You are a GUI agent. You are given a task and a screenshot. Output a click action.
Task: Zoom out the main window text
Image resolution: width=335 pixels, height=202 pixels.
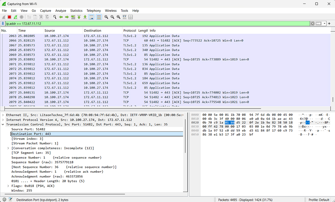point(112,17)
